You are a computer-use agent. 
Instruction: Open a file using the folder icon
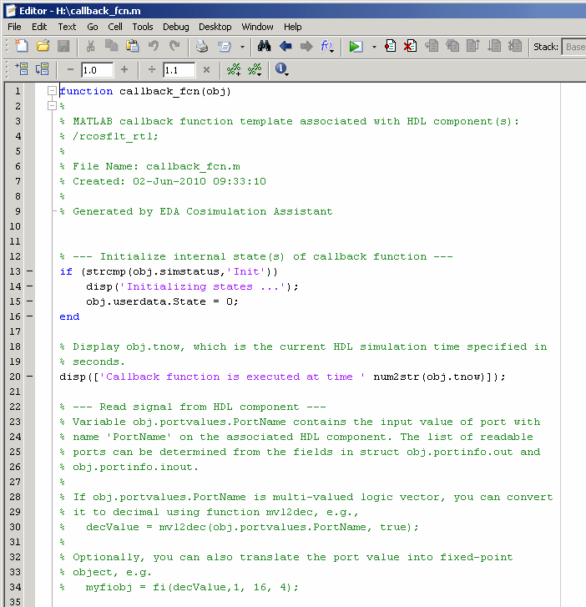[x=43, y=47]
